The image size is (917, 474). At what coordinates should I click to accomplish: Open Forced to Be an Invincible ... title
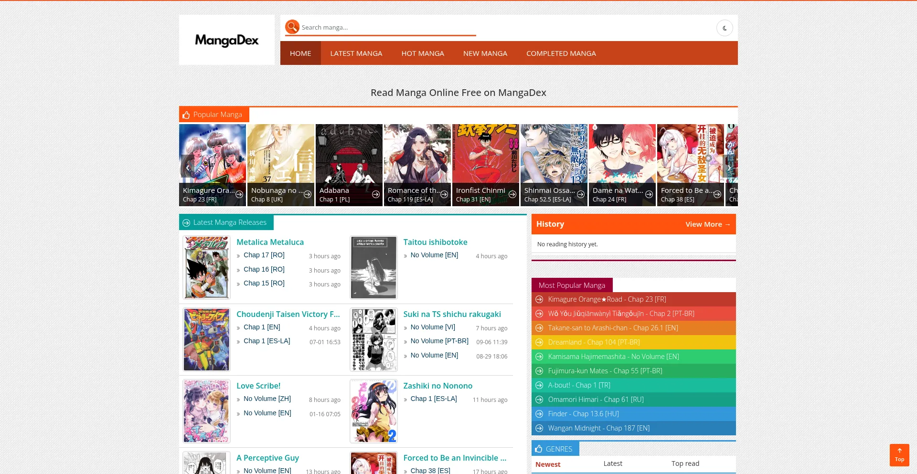point(455,458)
